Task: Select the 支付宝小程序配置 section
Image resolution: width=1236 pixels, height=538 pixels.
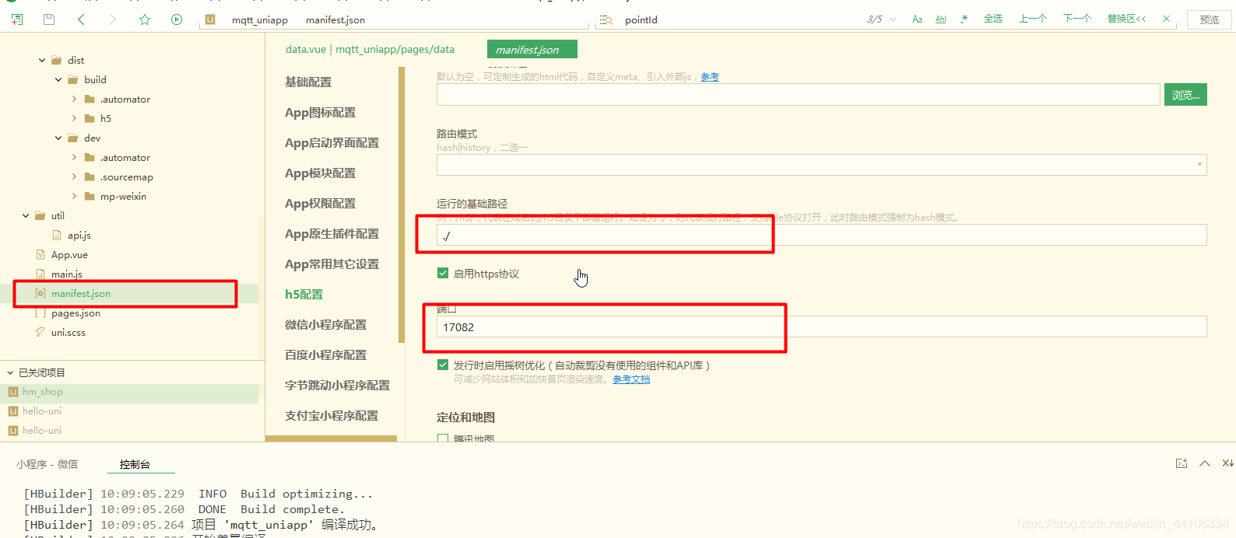Action: (x=332, y=415)
